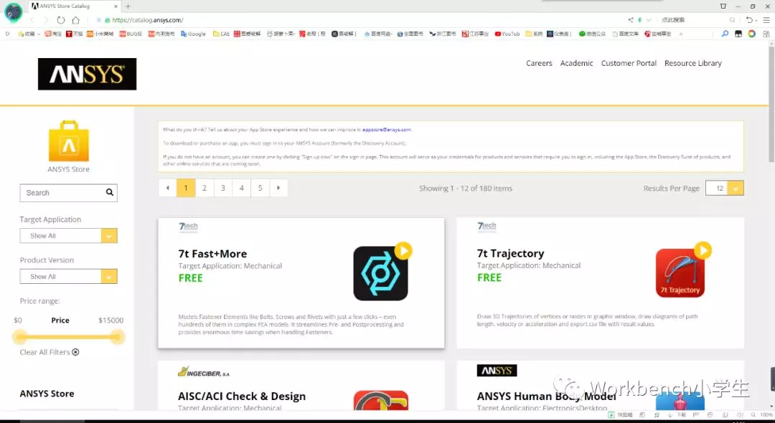Click the "Showing 1 - 12 of 180 items" text
Viewport: 775px width, 423px height.
[466, 188]
